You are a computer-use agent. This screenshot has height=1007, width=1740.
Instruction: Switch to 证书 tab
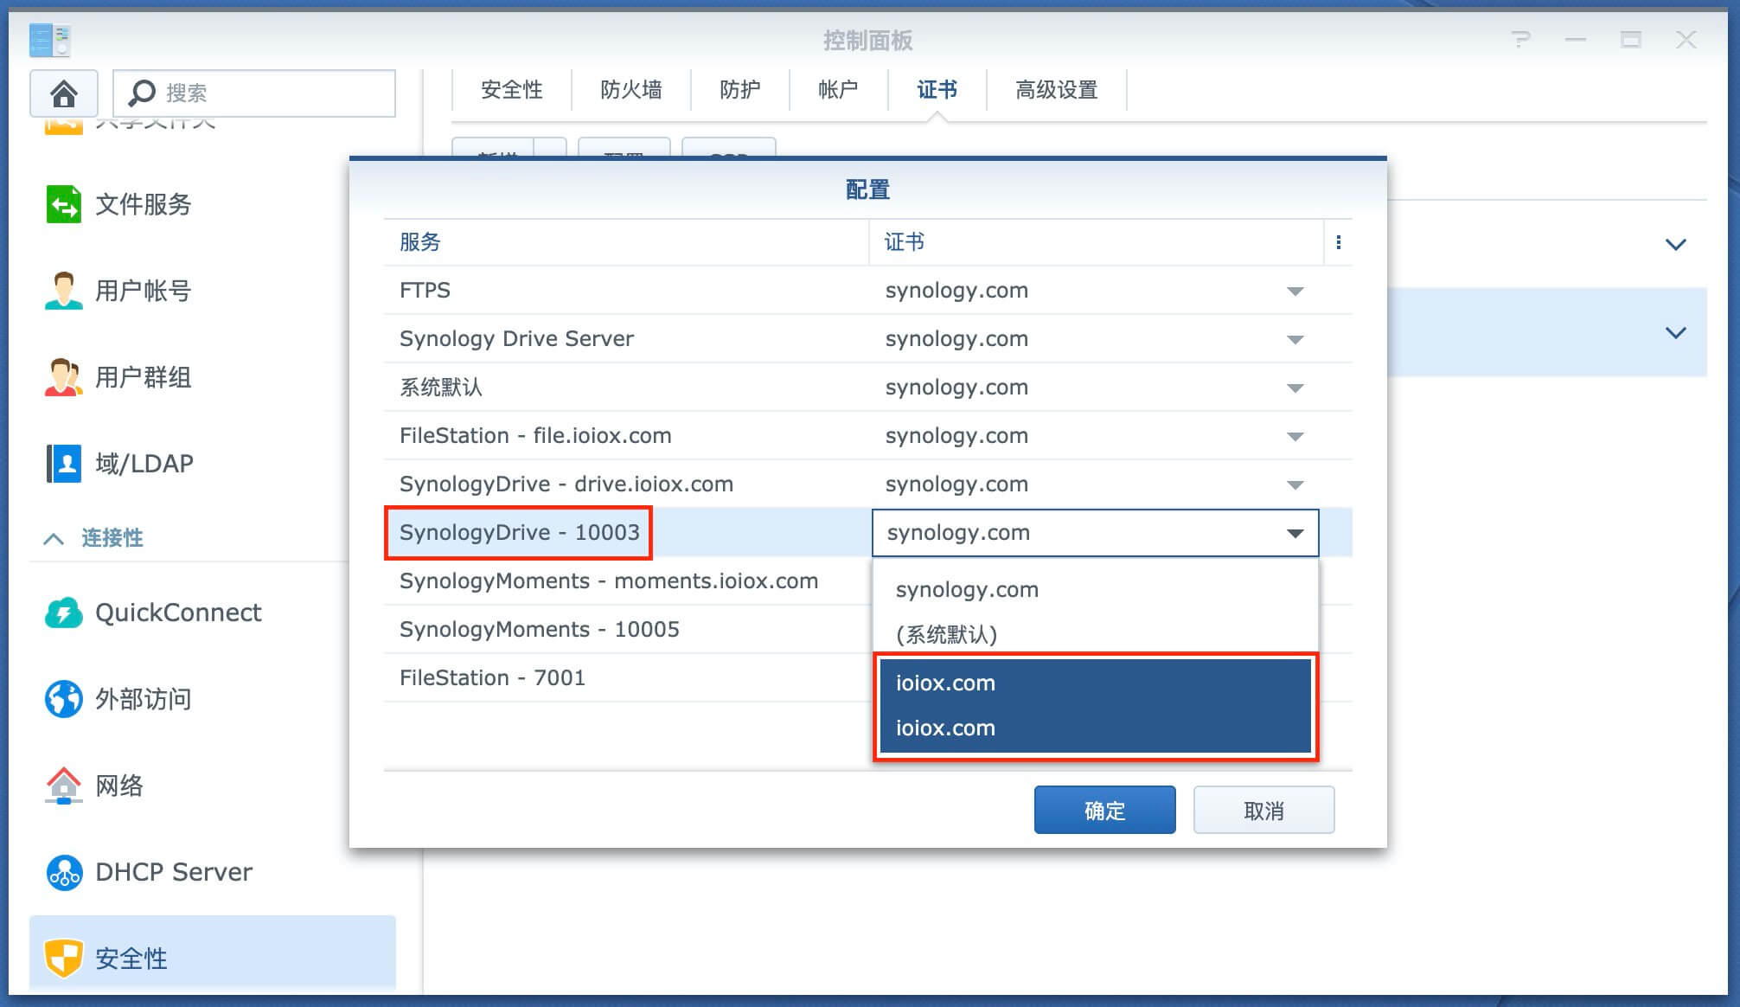937,90
